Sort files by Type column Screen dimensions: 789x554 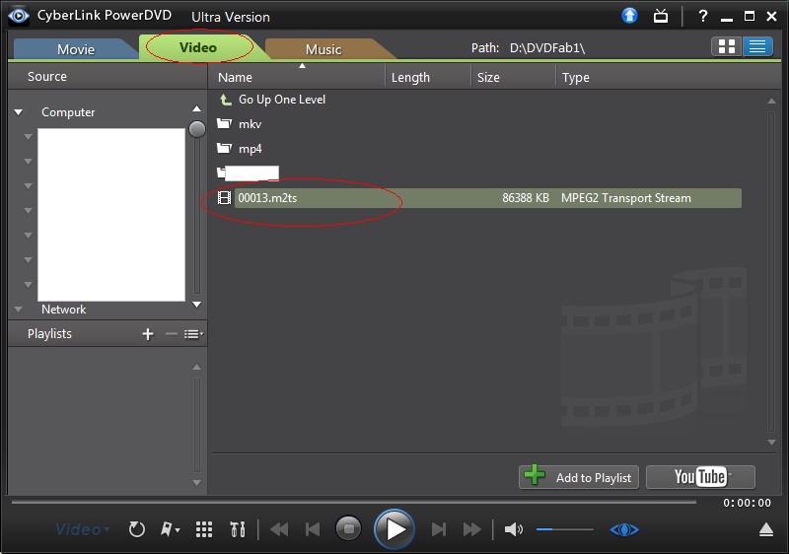tap(576, 78)
